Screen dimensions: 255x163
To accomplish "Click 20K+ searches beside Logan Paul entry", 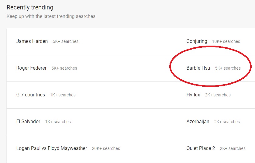I will [x=106, y=148].
